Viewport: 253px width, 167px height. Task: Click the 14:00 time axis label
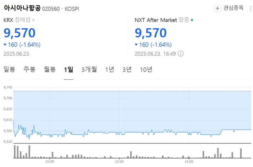(189, 162)
